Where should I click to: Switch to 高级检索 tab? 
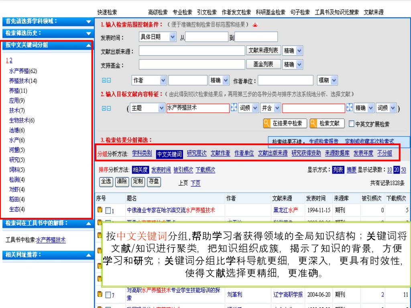tap(158, 12)
